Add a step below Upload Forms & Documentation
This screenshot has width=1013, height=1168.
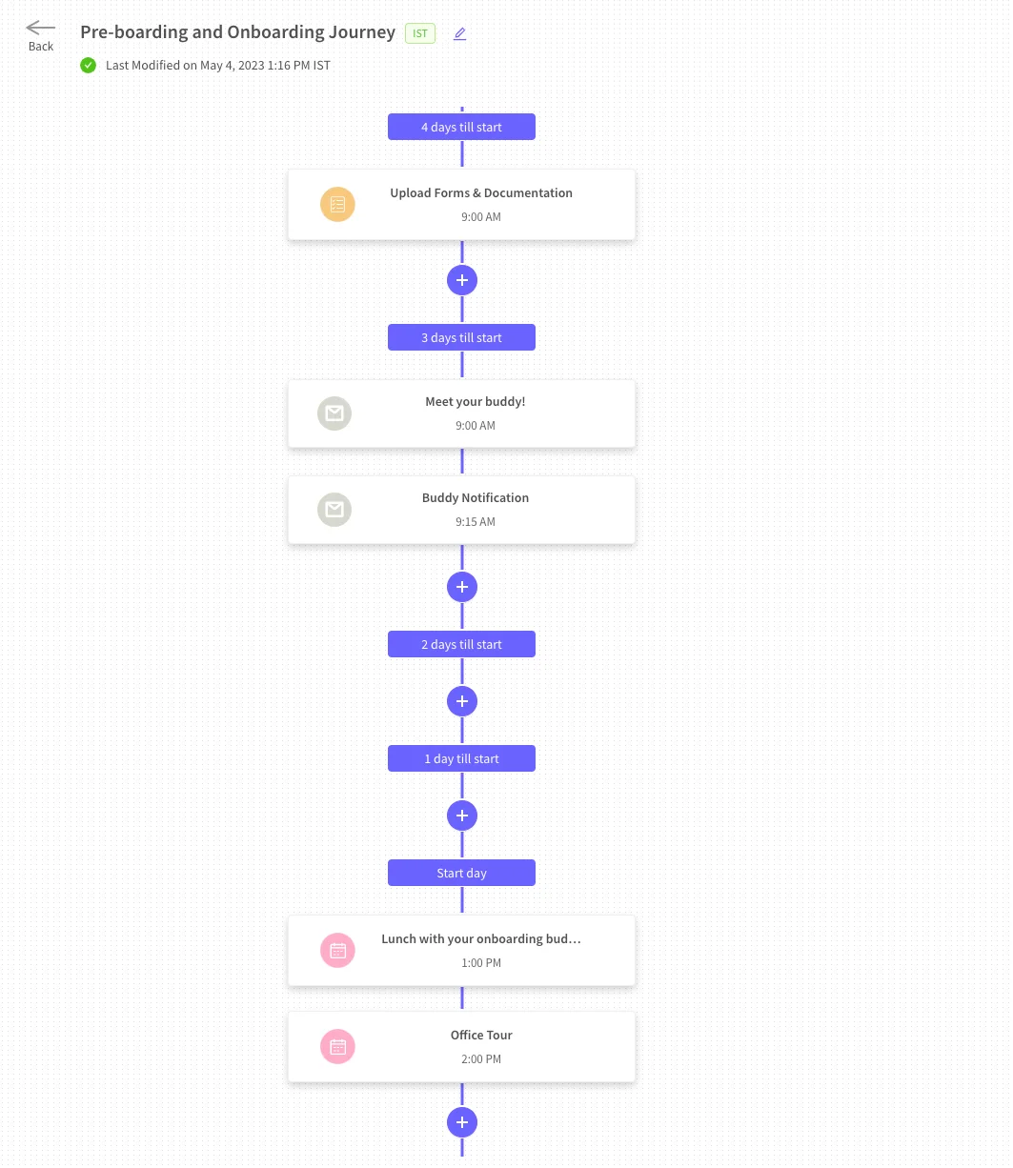click(x=462, y=280)
